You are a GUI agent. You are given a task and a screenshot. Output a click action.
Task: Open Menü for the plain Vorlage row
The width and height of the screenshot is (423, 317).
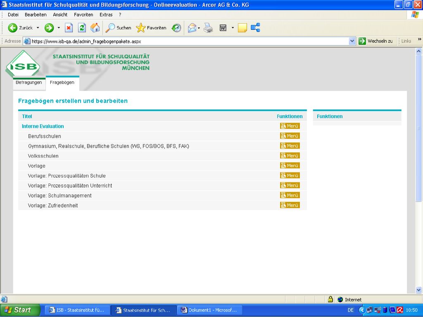[x=290, y=166]
